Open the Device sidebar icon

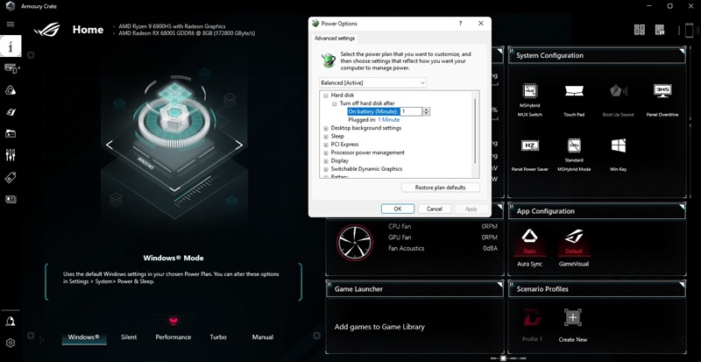click(x=11, y=68)
